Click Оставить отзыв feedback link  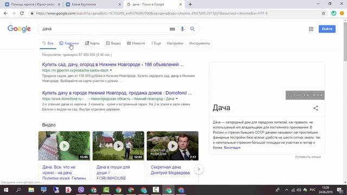click(307, 157)
